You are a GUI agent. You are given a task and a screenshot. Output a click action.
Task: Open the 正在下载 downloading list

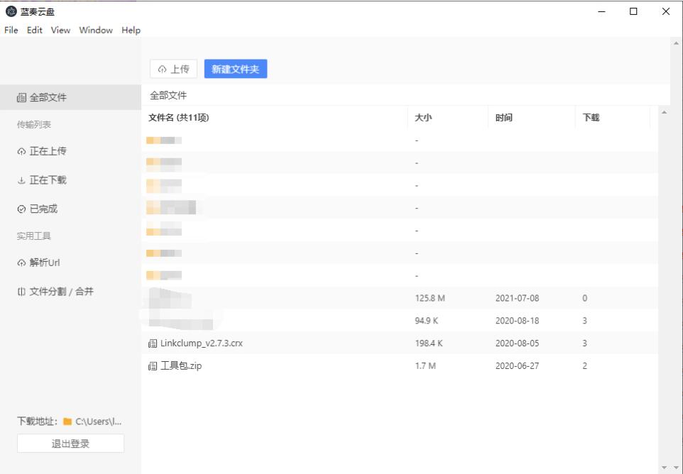[x=47, y=180]
